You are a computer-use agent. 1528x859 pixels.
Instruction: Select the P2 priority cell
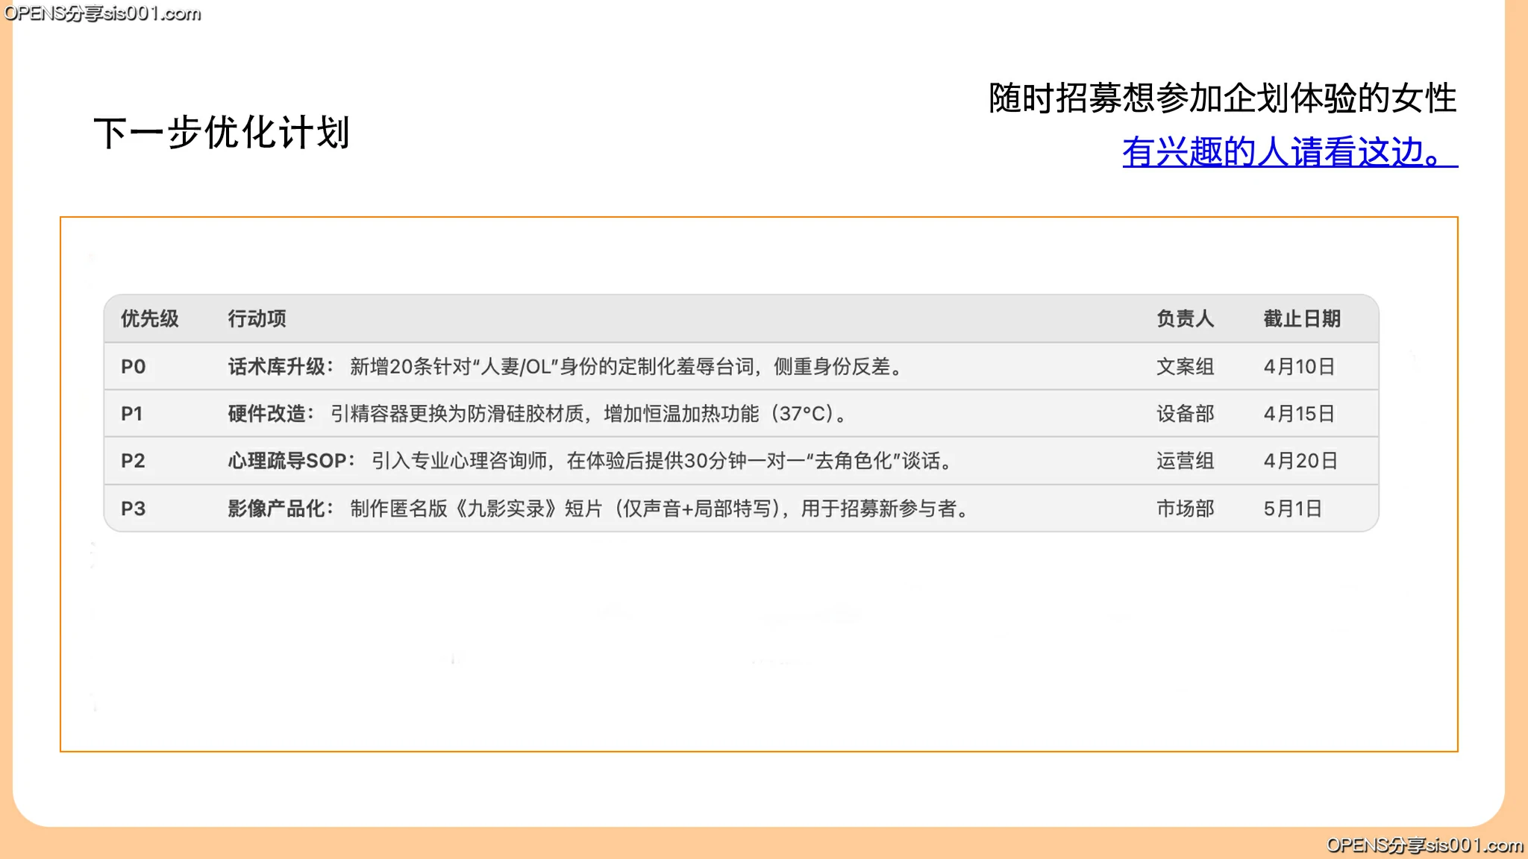tap(133, 461)
